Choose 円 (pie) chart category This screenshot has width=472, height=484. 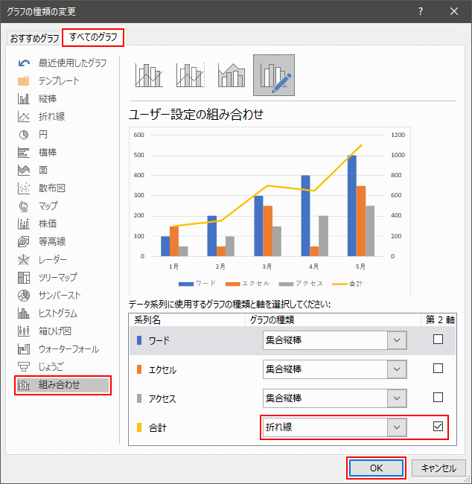pyautogui.click(x=42, y=135)
